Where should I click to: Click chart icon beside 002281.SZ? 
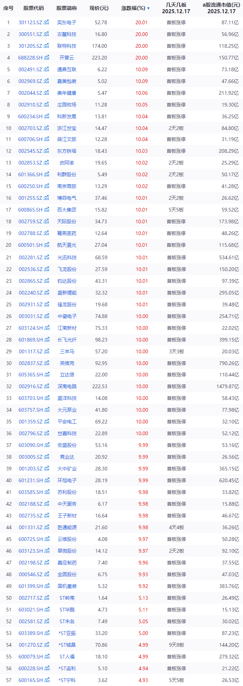point(47,257)
